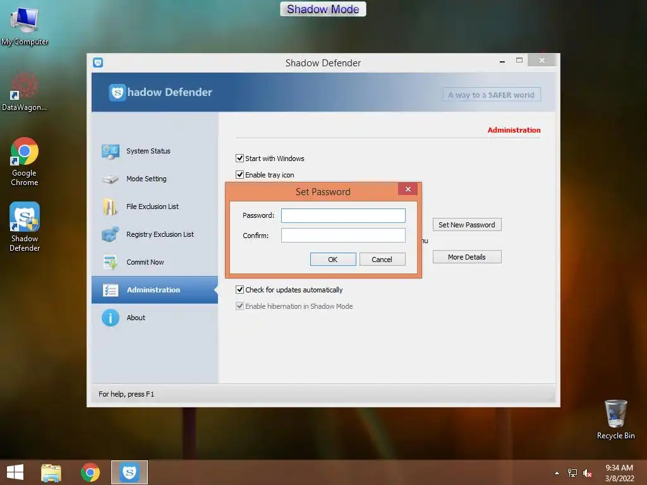Open the File Exclusion List folder icon
The image size is (647, 485).
[x=110, y=207]
